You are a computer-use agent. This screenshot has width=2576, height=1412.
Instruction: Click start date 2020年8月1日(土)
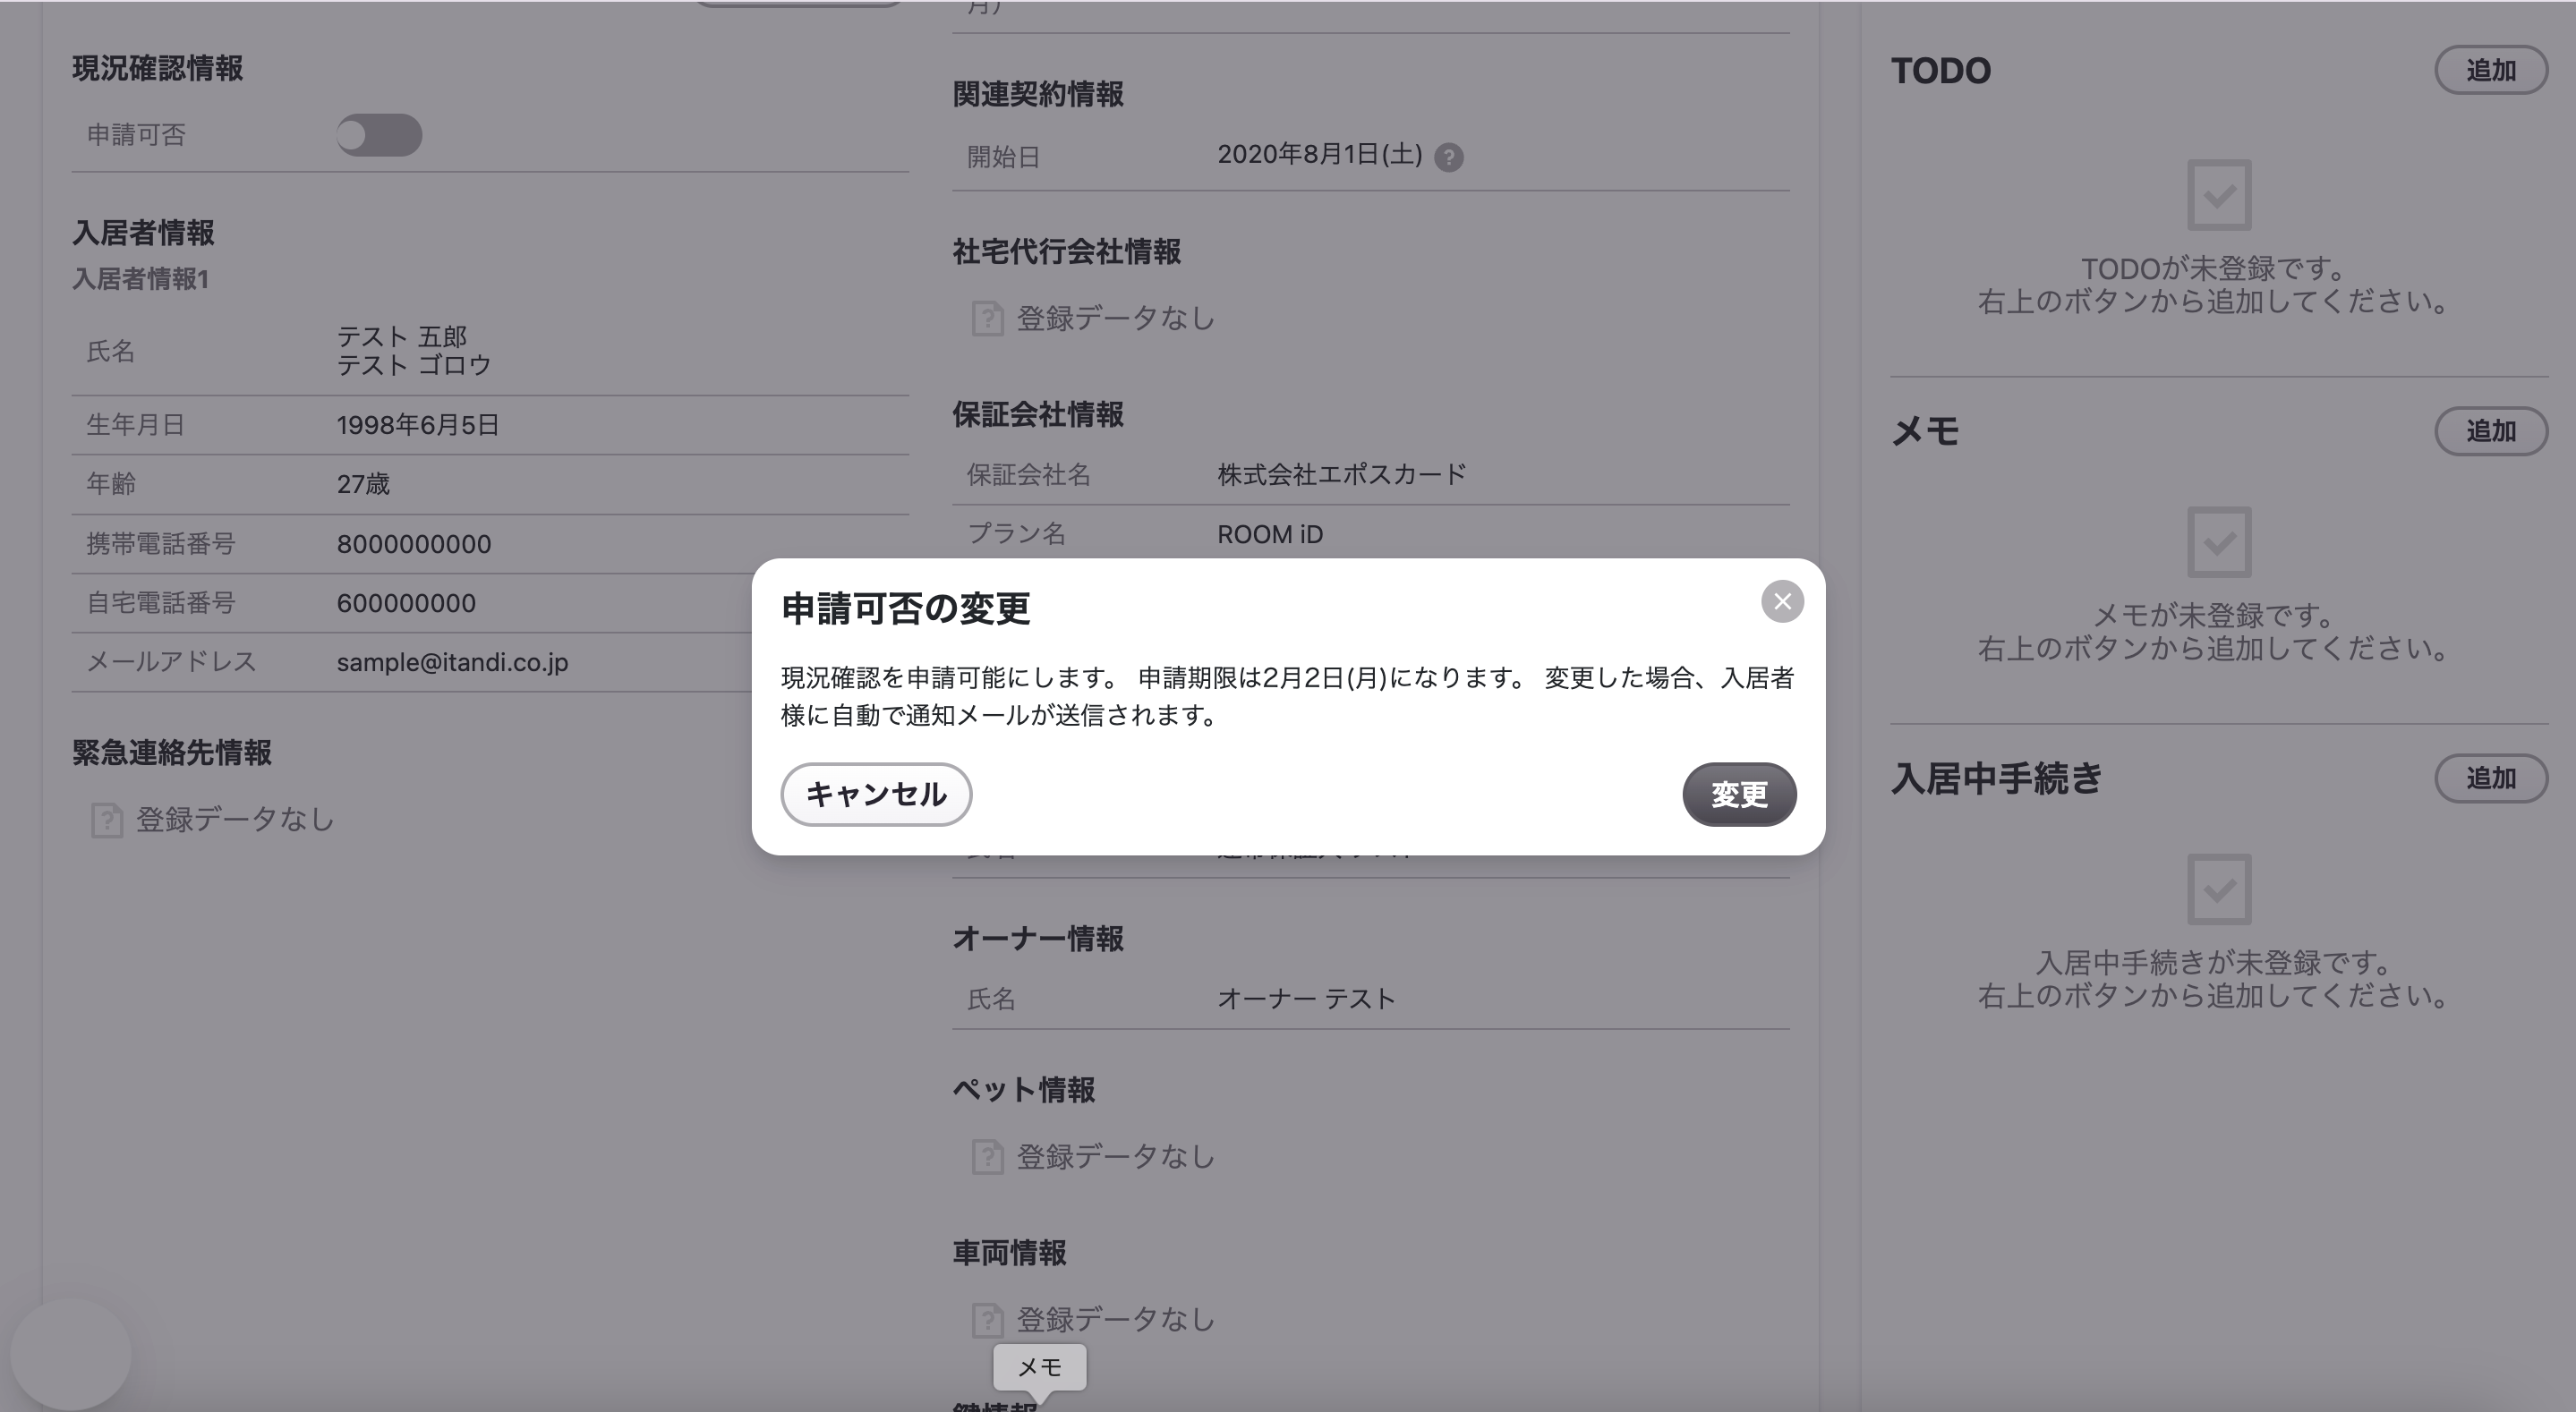click(1320, 154)
